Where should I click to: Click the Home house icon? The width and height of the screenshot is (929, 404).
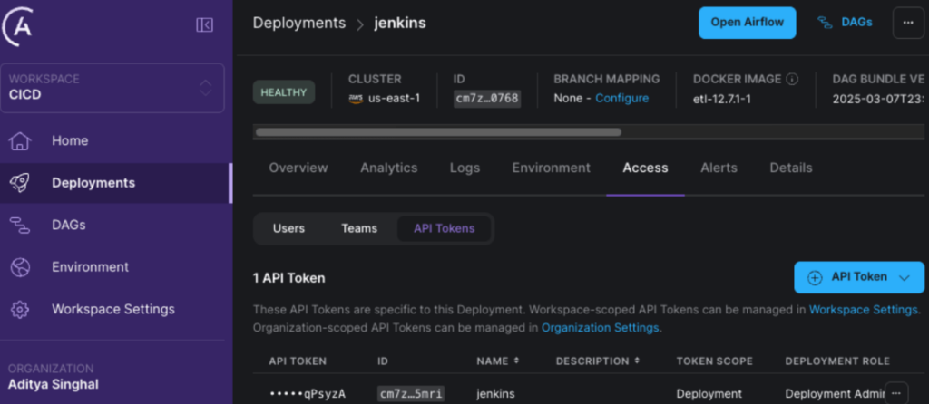tap(20, 140)
